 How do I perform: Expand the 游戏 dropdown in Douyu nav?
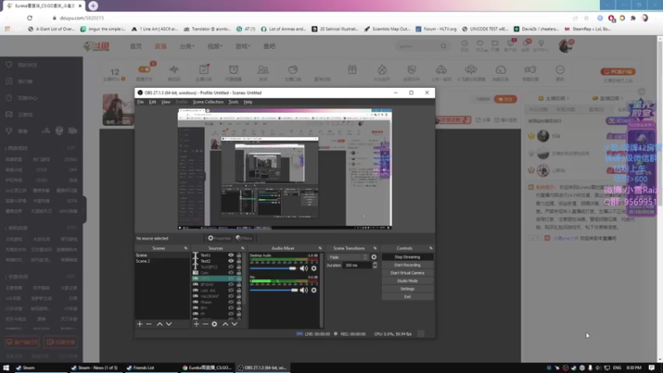[x=243, y=46]
